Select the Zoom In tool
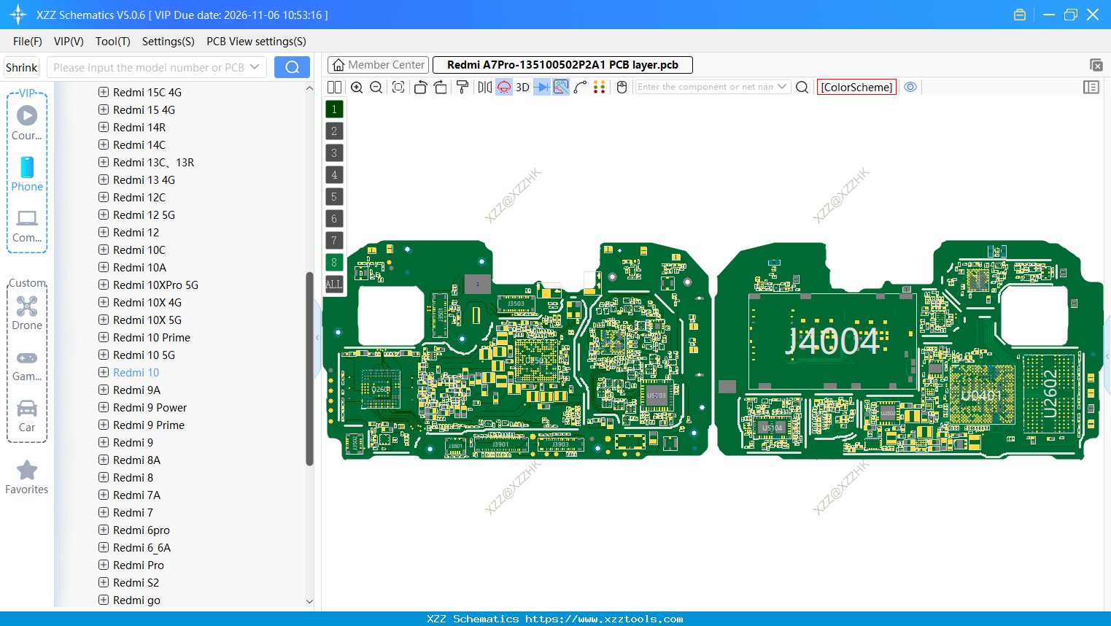This screenshot has width=1111, height=626. (x=357, y=87)
